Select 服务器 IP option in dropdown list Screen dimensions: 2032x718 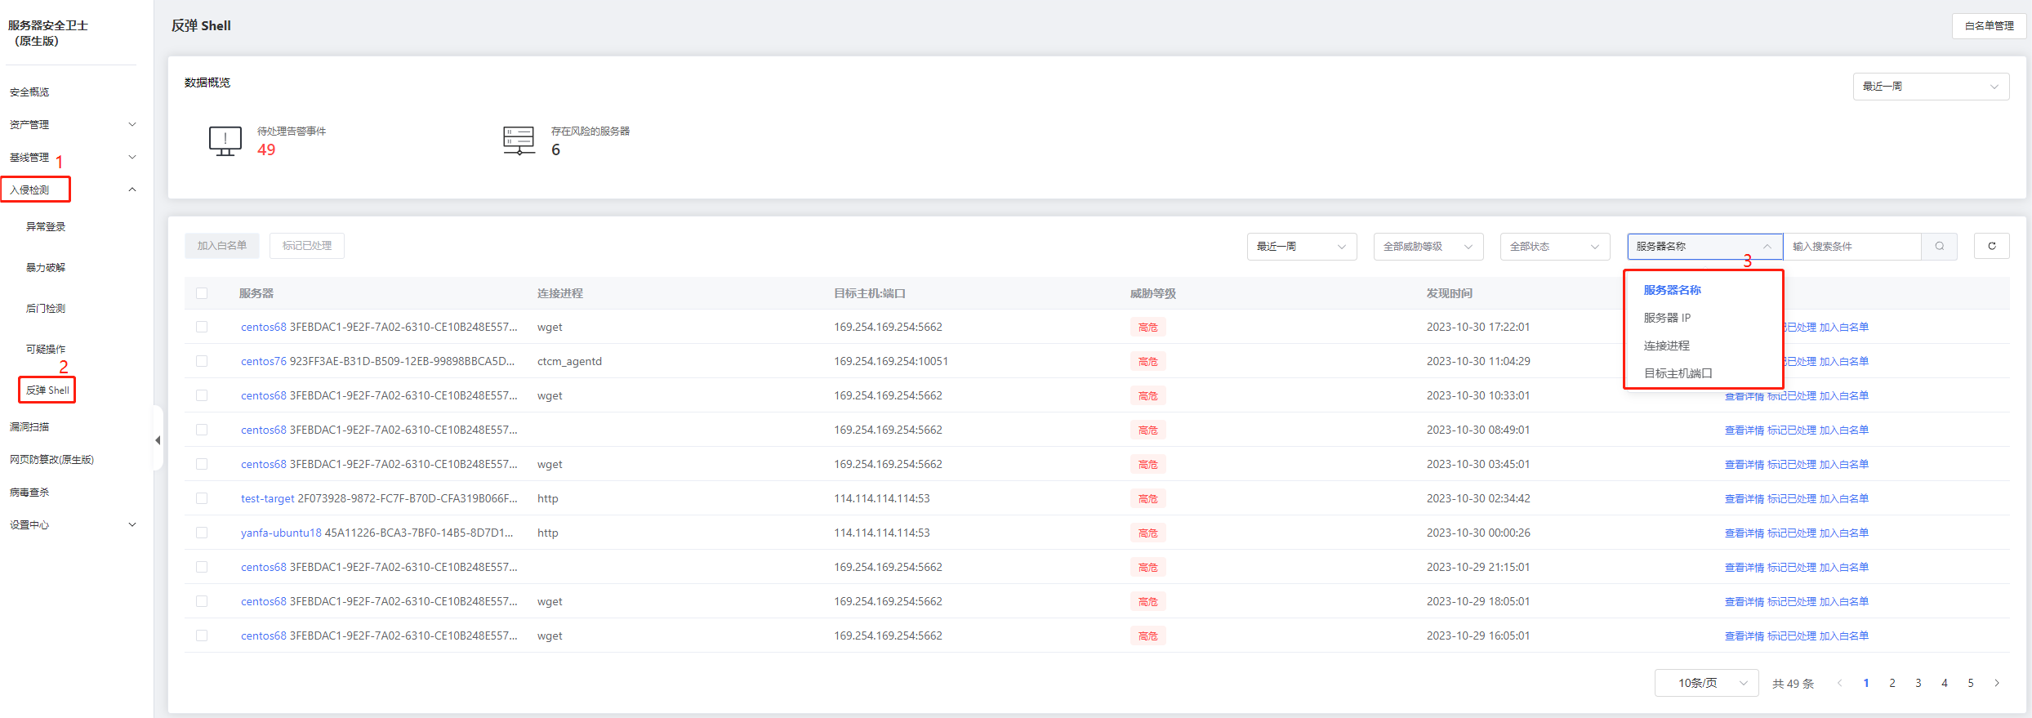[x=1667, y=318]
